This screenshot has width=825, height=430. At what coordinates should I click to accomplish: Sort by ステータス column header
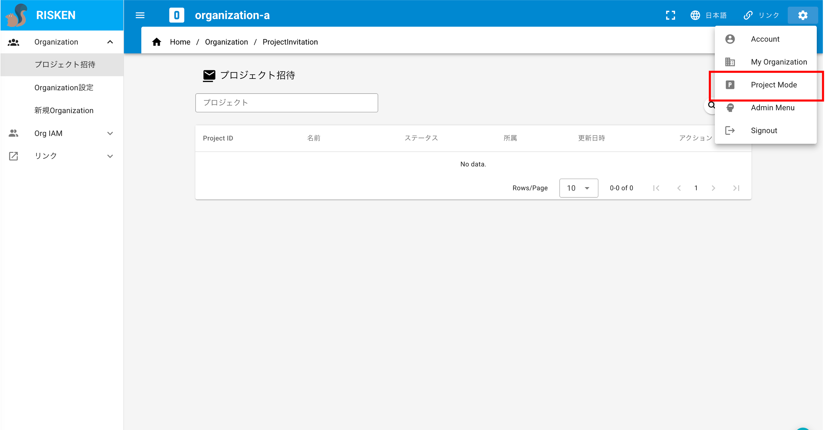[x=421, y=138]
